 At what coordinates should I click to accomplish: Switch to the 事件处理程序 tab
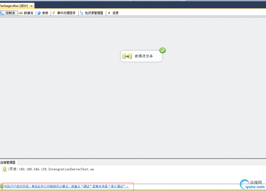tap(64, 13)
